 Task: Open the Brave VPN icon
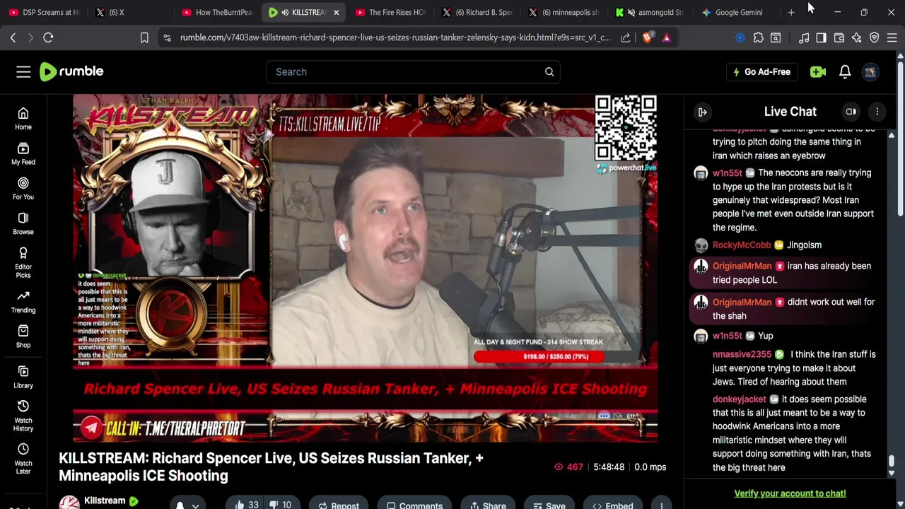point(875,37)
